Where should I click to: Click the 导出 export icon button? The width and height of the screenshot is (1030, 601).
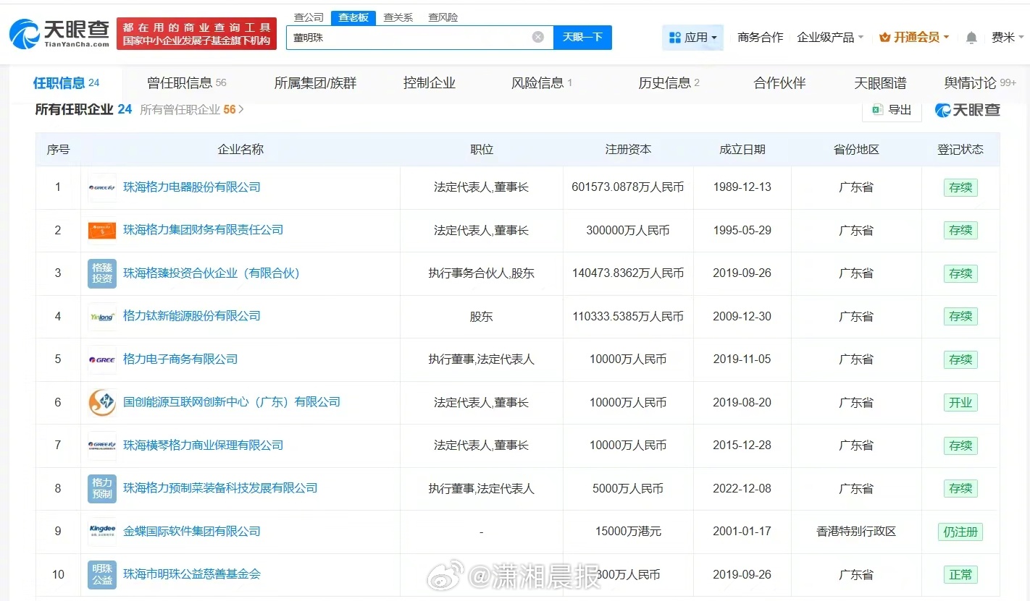coord(892,110)
